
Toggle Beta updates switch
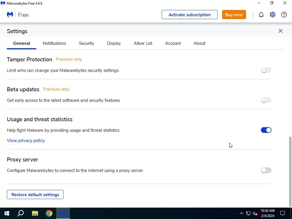(266, 100)
